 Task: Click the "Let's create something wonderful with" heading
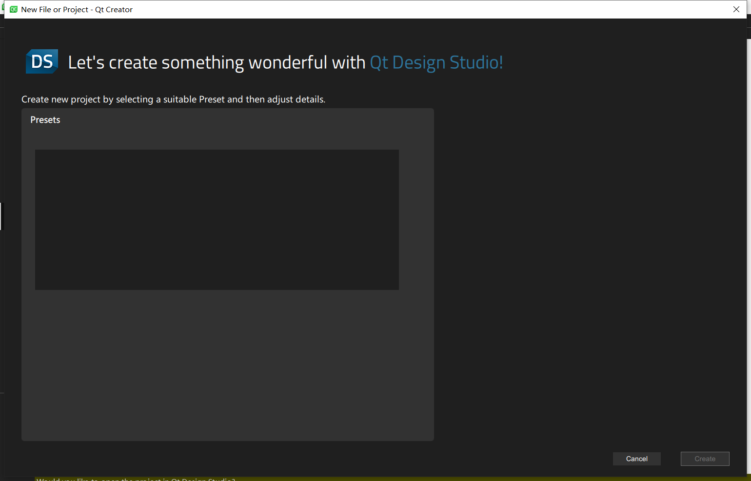click(x=216, y=62)
